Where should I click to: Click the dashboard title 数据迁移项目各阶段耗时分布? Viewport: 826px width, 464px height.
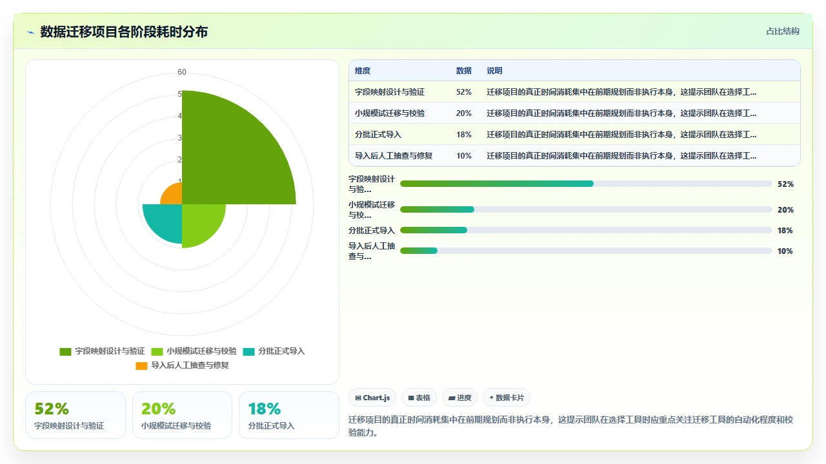coord(124,32)
